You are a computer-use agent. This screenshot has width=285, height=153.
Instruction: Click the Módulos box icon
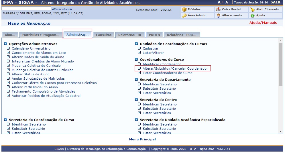(184, 9)
